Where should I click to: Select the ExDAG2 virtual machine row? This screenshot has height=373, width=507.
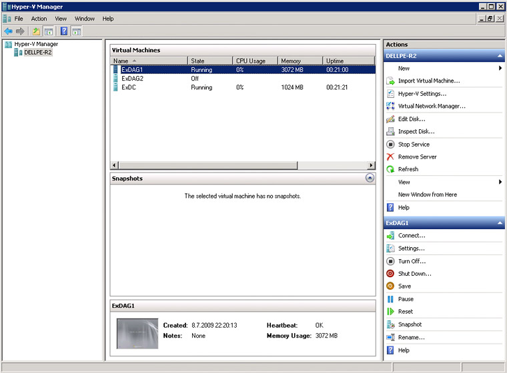click(x=243, y=79)
